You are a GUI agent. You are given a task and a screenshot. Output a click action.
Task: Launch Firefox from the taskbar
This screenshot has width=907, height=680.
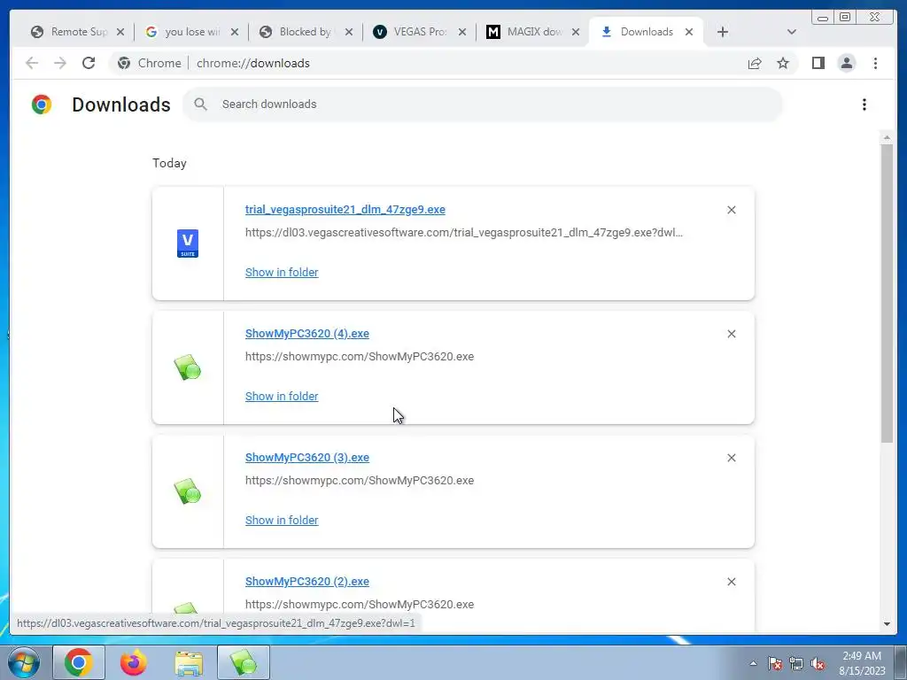click(133, 662)
